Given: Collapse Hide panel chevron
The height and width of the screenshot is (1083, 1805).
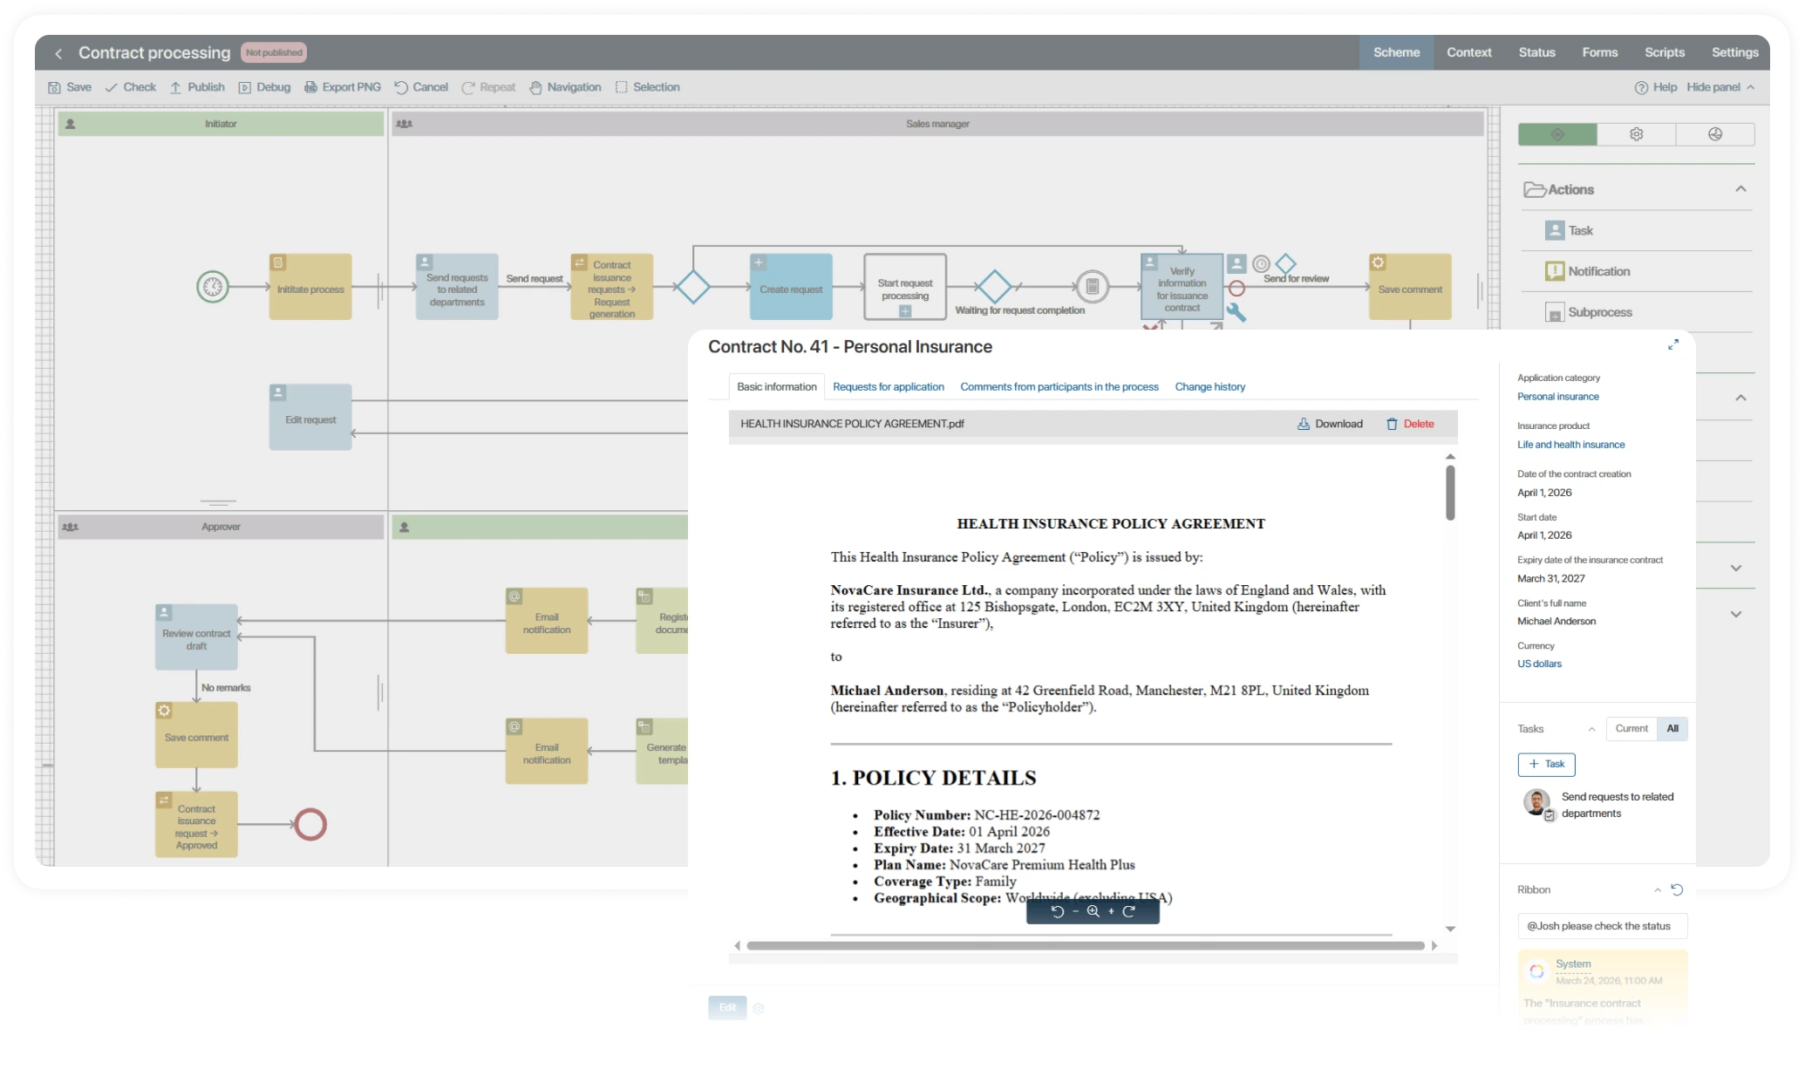Looking at the screenshot, I should (1750, 87).
